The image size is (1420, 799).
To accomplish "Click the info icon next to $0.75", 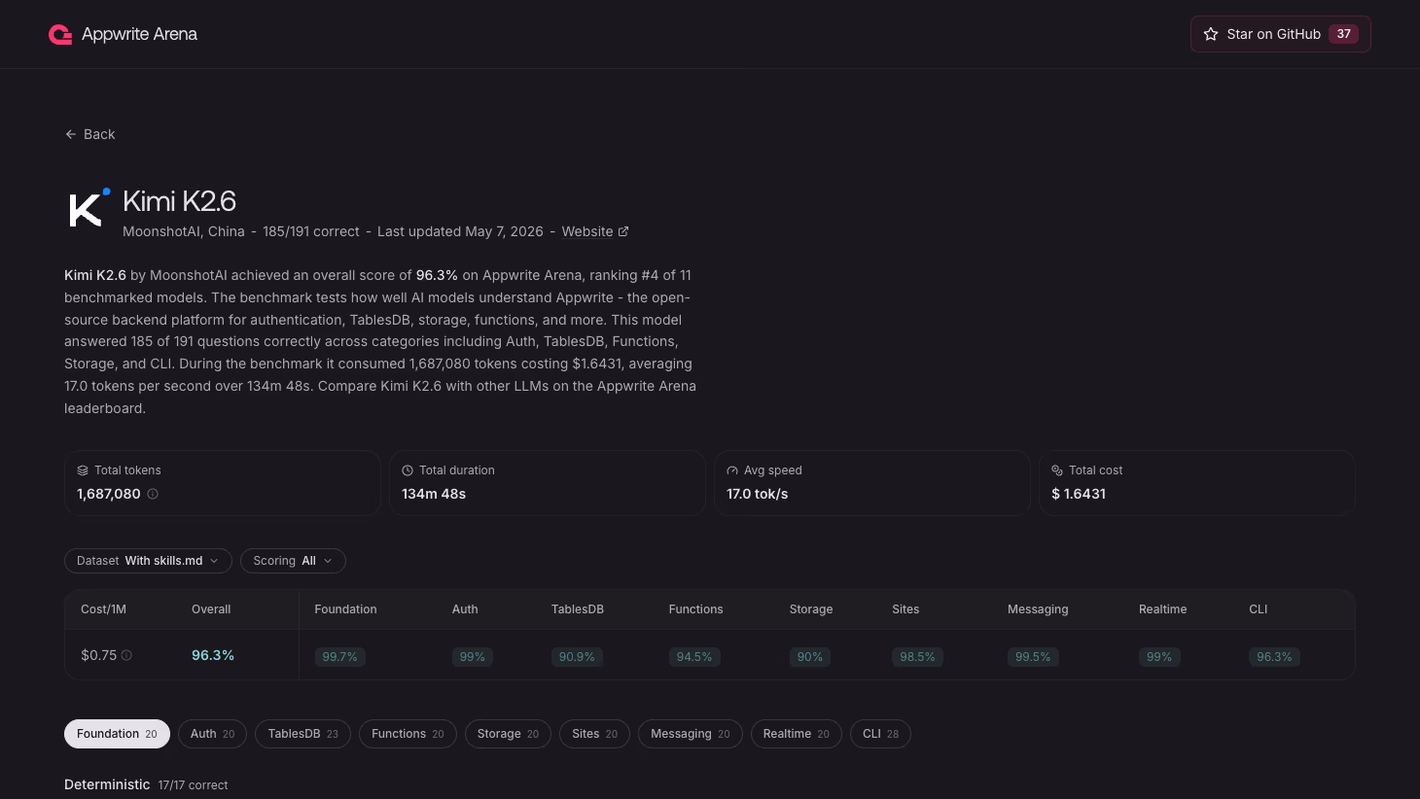I will [126, 655].
